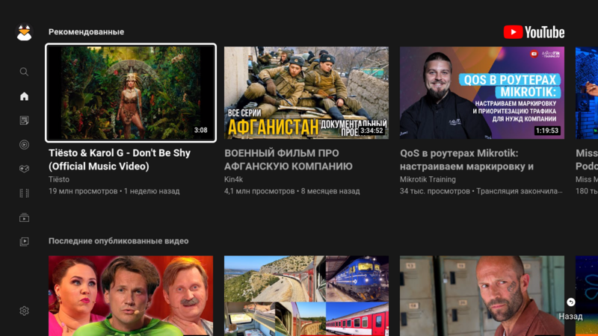Click channel name "Mikrotik Training"
Viewport: 598px width, 336px height.
click(428, 179)
